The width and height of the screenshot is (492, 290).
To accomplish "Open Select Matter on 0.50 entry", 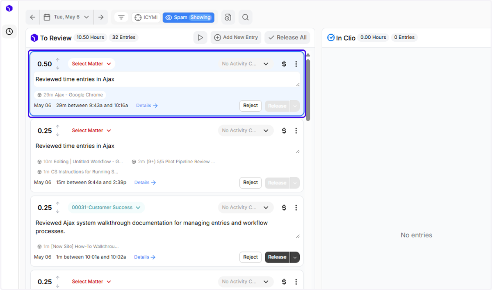I will click(91, 64).
